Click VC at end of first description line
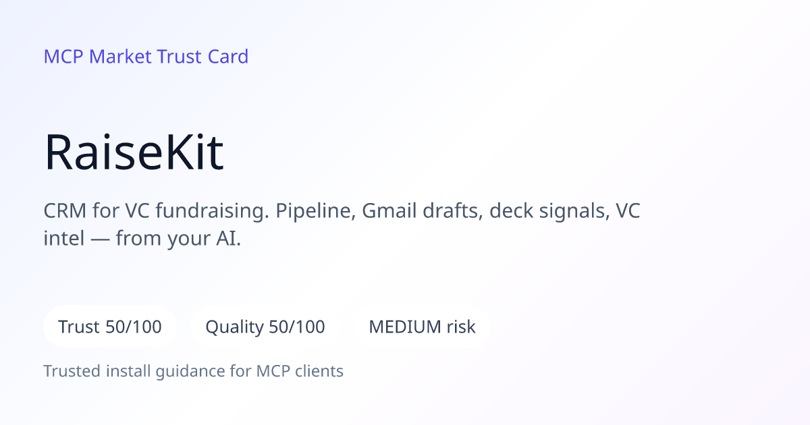This screenshot has width=810, height=425. (x=628, y=211)
